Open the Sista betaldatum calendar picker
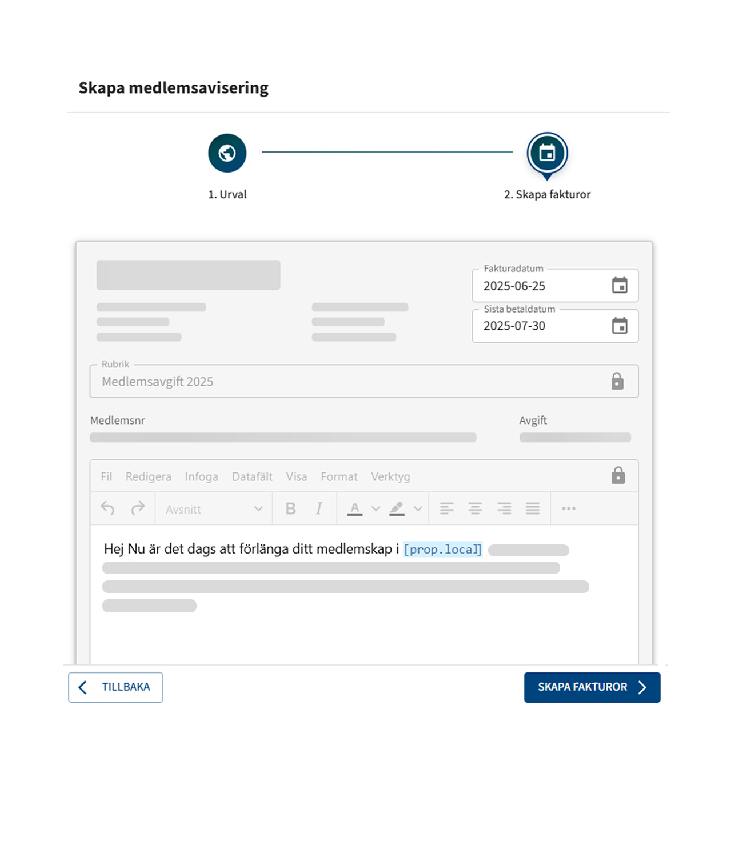 (620, 326)
